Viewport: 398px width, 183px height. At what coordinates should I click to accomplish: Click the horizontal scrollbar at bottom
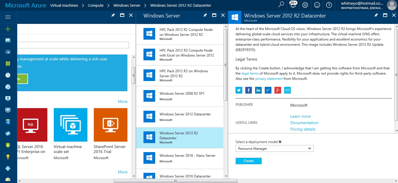point(175,181)
